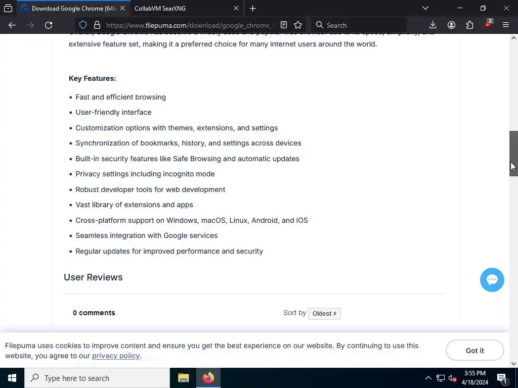Image resolution: width=518 pixels, height=388 pixels.
Task: Click the User Reviews heading
Action: [93, 277]
